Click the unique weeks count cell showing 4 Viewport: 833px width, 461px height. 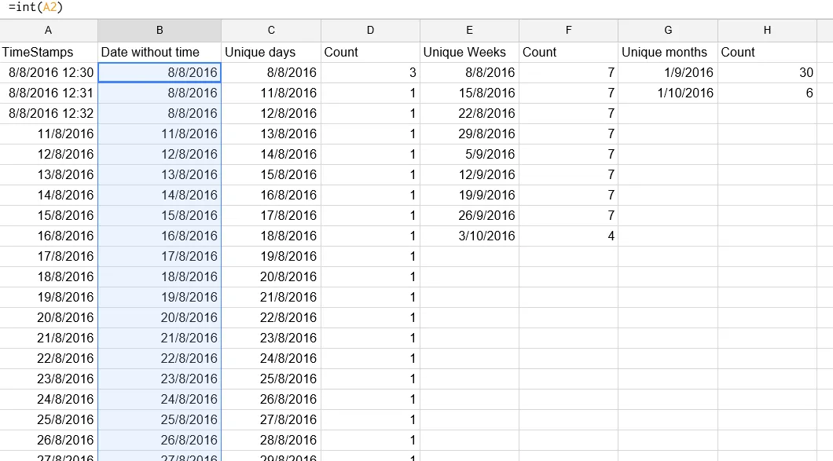pos(568,236)
